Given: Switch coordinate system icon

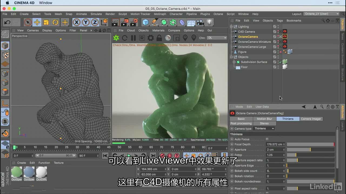Looking at the screenshot, I should 104,22.
